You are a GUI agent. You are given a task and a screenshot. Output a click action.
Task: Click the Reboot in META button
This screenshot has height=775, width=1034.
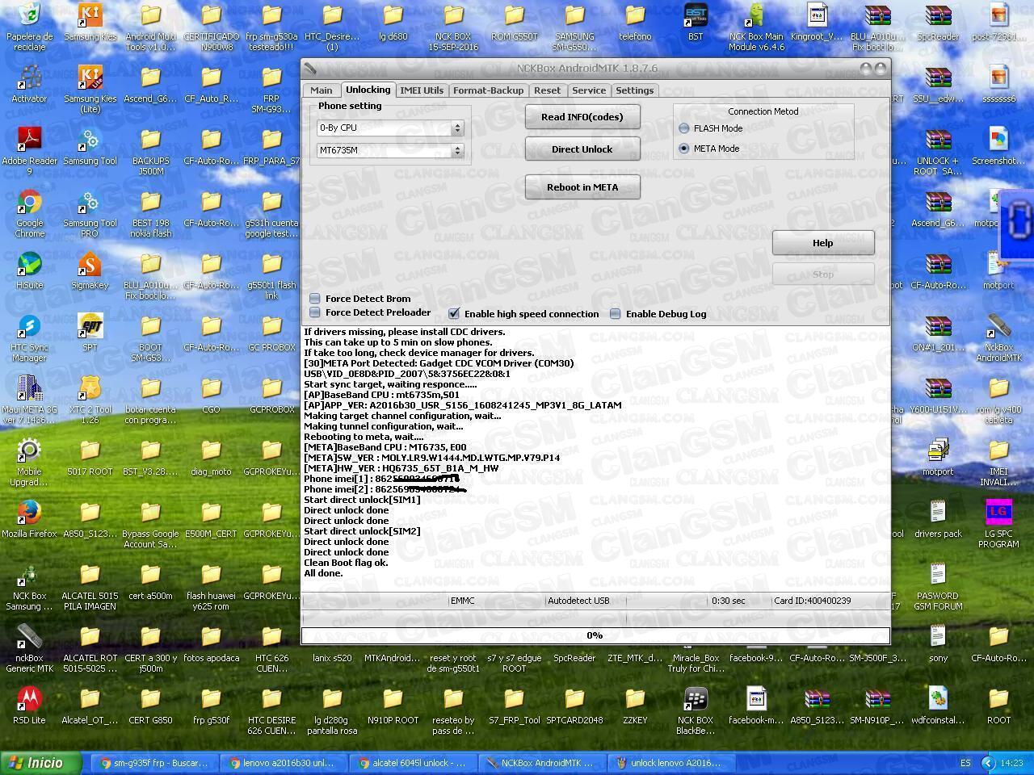(582, 187)
